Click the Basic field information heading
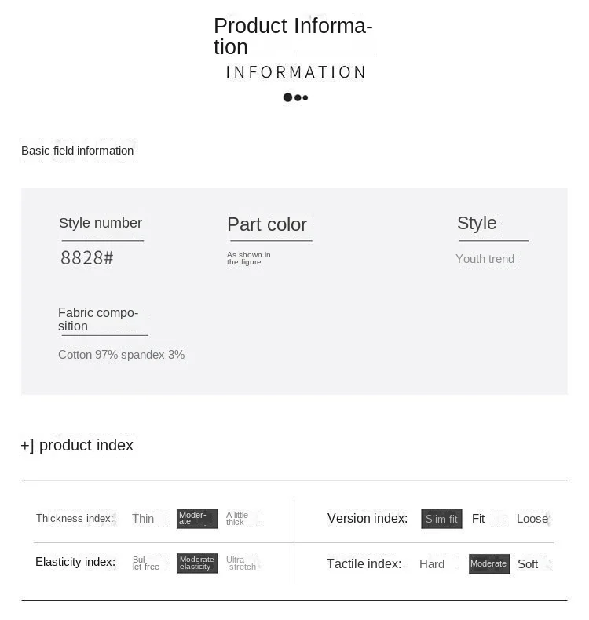This screenshot has height=620, width=589. 77,151
